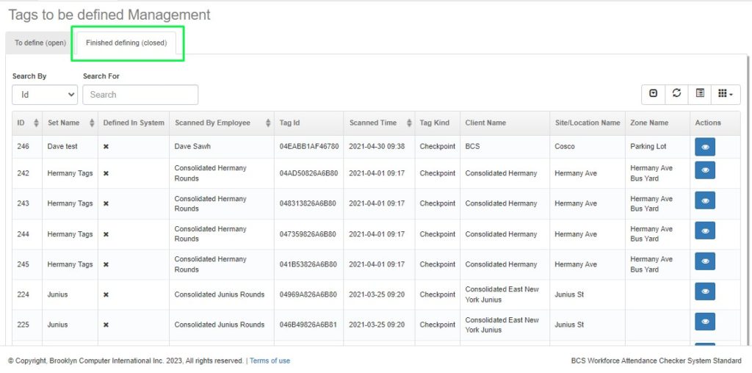
Task: Click the eye icon for row 225
Action: tap(705, 322)
